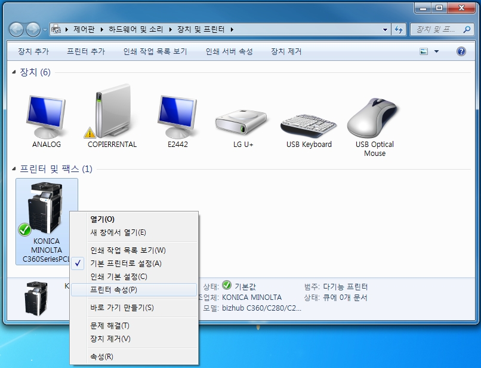Screen dimensions: 481x368
Task: Toggle 기본 프린터로 설정(A) checked option
Action: 125,263
